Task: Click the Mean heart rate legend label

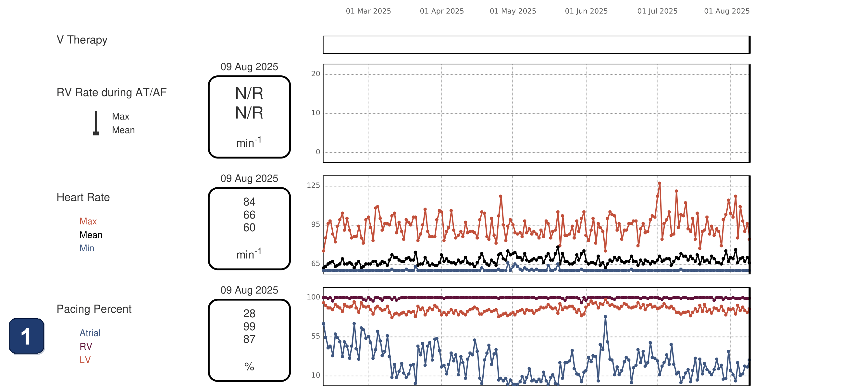Action: tap(91, 235)
